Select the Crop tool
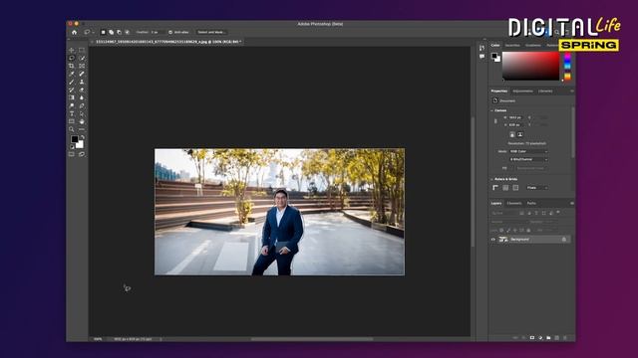638x358 pixels. pos(72,66)
